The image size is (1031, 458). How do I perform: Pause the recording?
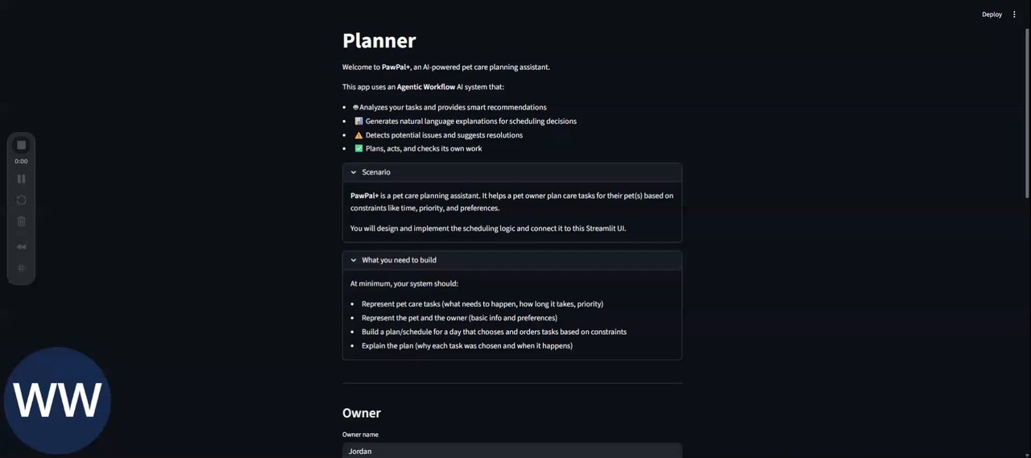tap(22, 179)
